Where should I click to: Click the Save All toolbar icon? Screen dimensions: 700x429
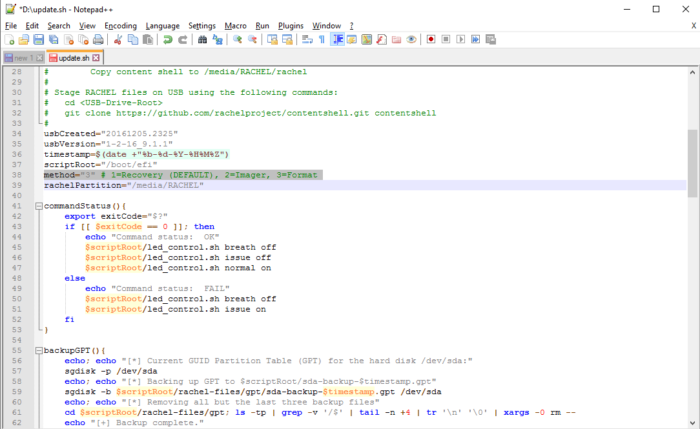(x=54, y=40)
